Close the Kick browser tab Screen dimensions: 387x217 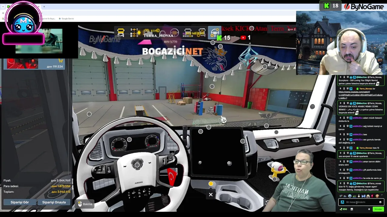(39, 7)
